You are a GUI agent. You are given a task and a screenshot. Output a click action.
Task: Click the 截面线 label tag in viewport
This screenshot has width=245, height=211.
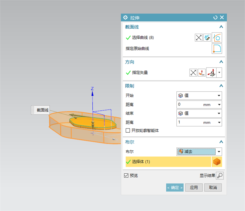[x=41, y=110]
